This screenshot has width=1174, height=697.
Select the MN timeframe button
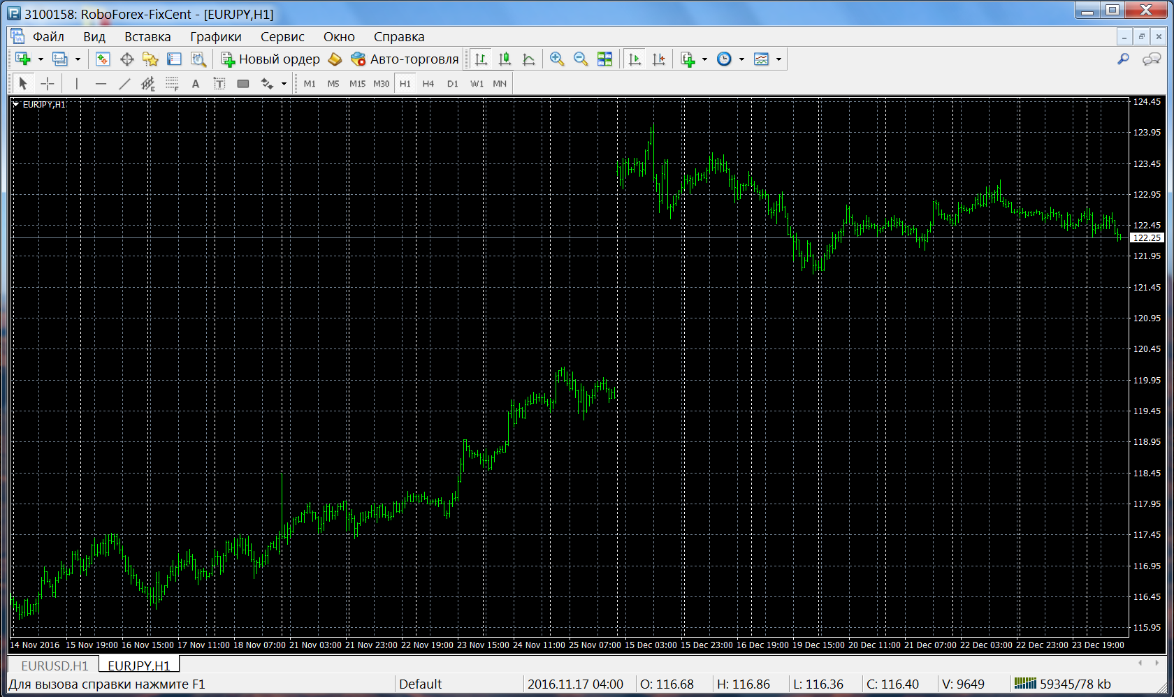click(500, 84)
